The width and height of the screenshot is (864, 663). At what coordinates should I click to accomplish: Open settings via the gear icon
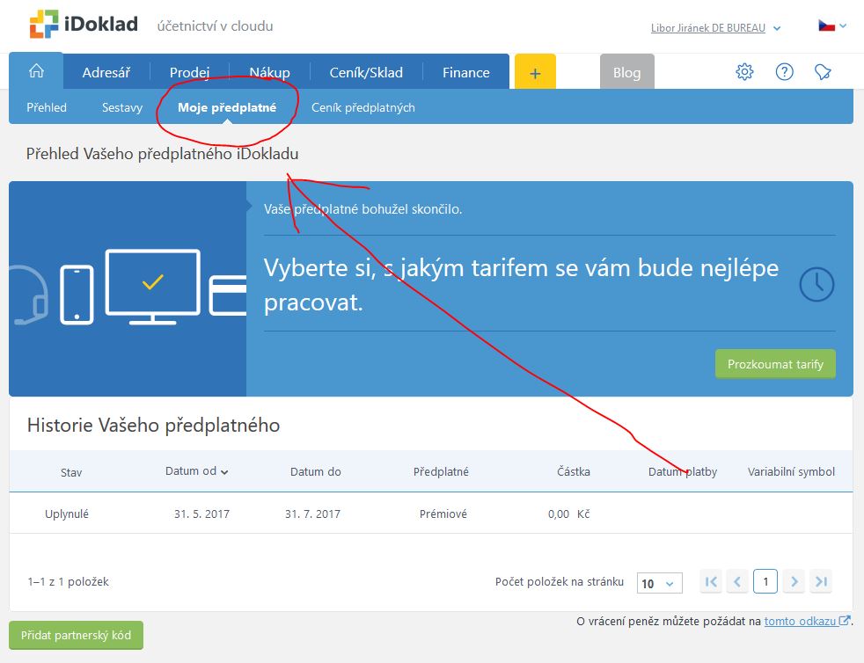[744, 72]
